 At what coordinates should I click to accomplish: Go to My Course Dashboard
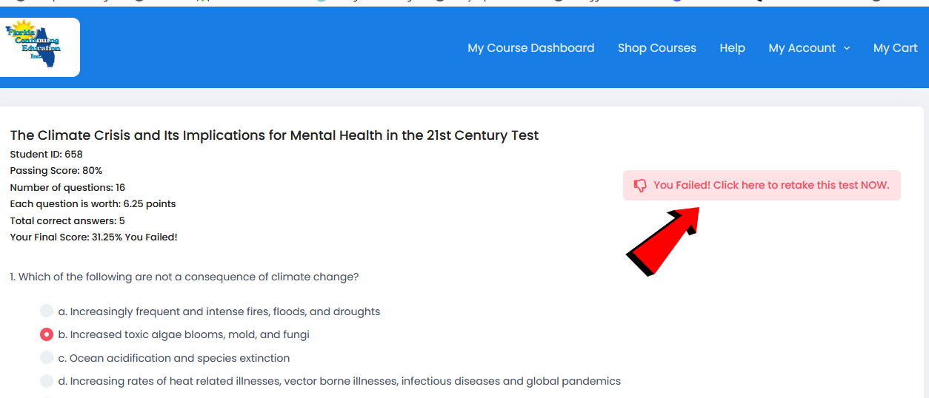(530, 48)
